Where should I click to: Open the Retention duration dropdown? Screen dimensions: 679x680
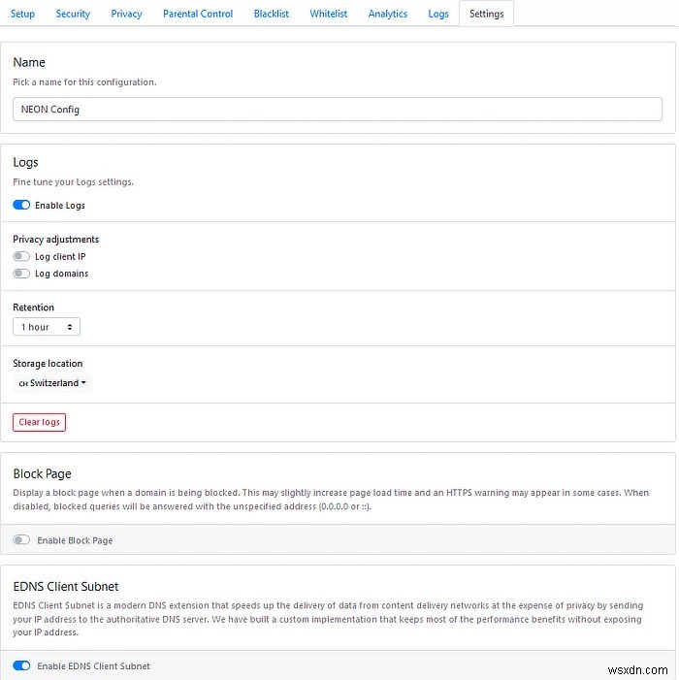[46, 327]
